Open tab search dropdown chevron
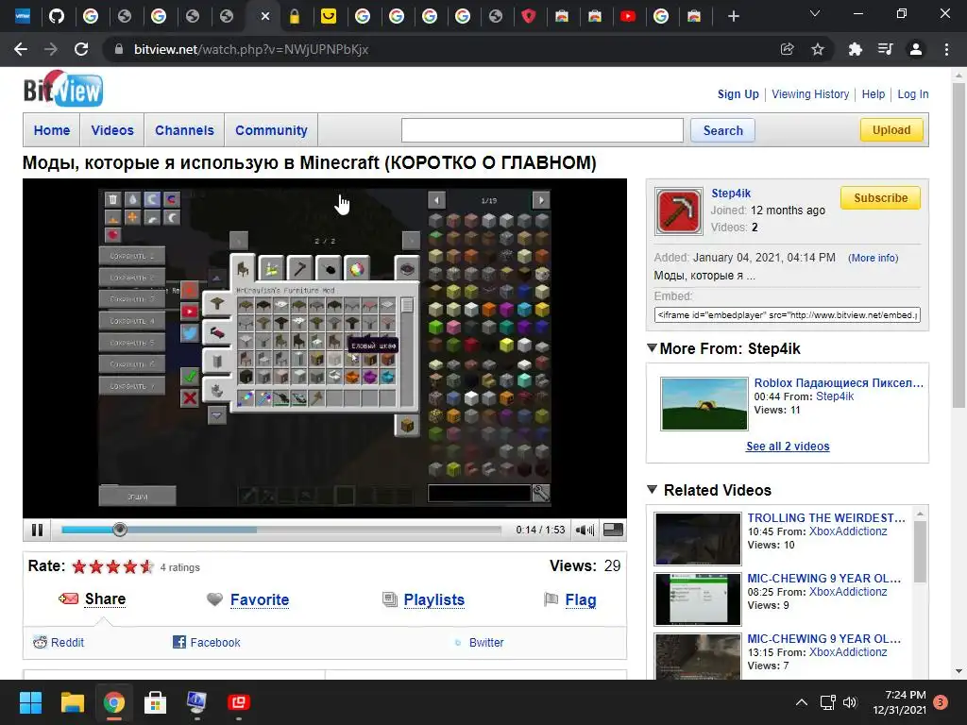 pos(815,13)
